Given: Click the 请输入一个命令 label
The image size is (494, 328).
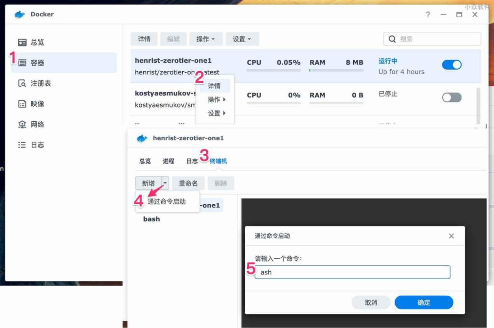Looking at the screenshot, I should (278, 259).
